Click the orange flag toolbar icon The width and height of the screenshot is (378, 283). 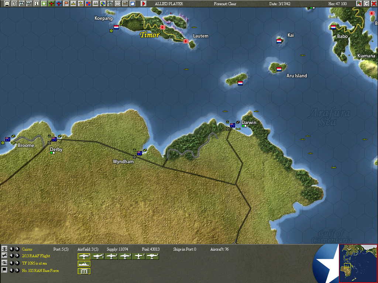click(66, 4)
